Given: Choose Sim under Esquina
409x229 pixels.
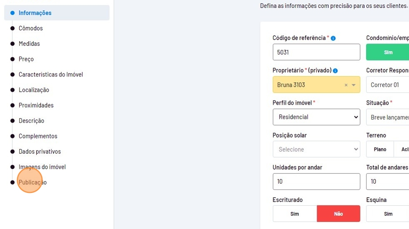Looking at the screenshot, I should pyautogui.click(x=388, y=214).
